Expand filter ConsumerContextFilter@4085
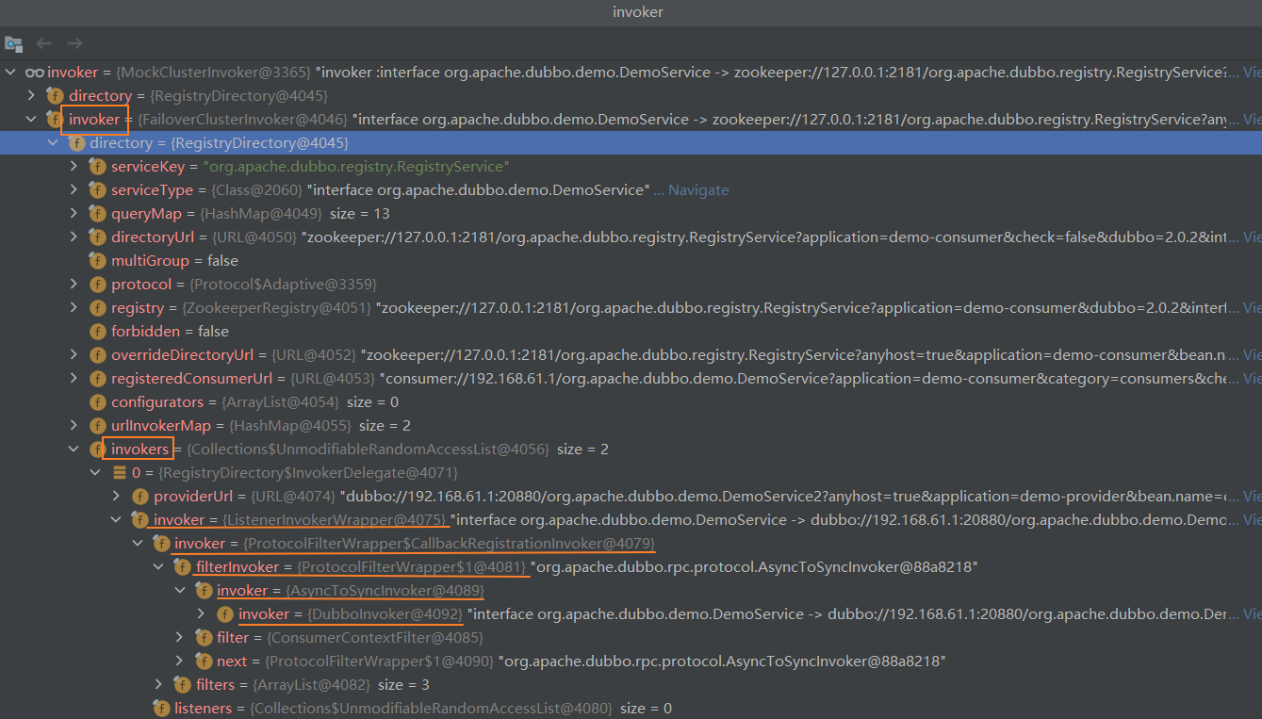This screenshot has height=719, width=1262. [x=180, y=638]
